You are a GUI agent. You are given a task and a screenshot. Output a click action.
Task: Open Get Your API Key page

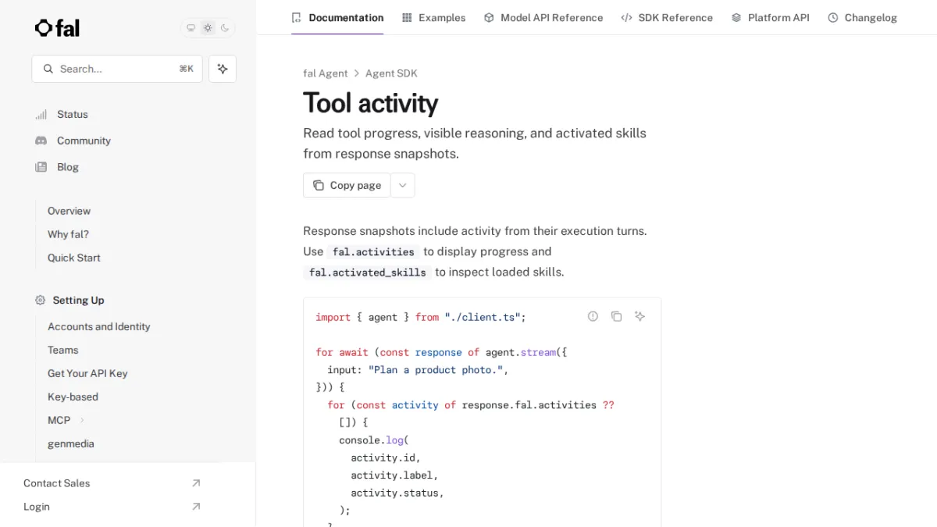(x=87, y=373)
